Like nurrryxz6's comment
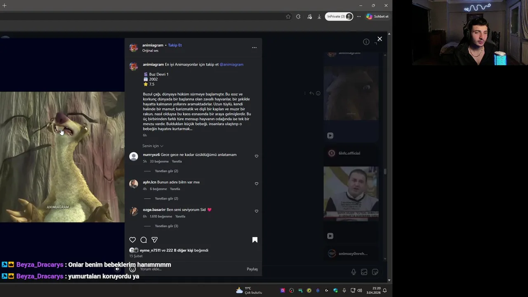This screenshot has height=297, width=528. (x=257, y=156)
